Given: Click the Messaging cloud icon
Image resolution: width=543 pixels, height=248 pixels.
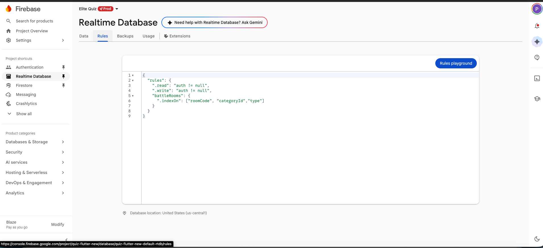Looking at the screenshot, I should click(9, 94).
